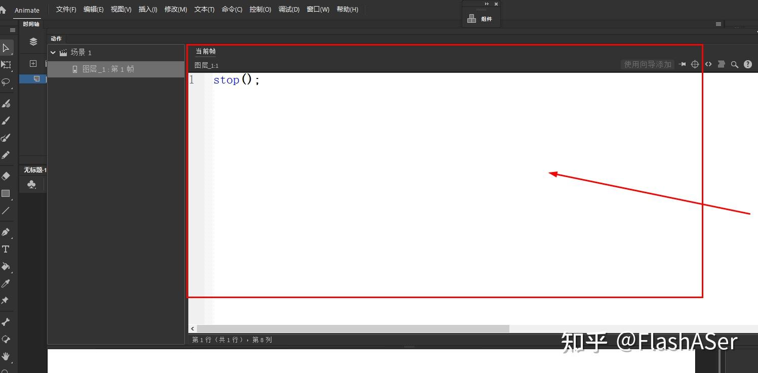Screen dimensions: 758x373
Task: Select the Pencil tool
Action: pyautogui.click(x=6, y=155)
